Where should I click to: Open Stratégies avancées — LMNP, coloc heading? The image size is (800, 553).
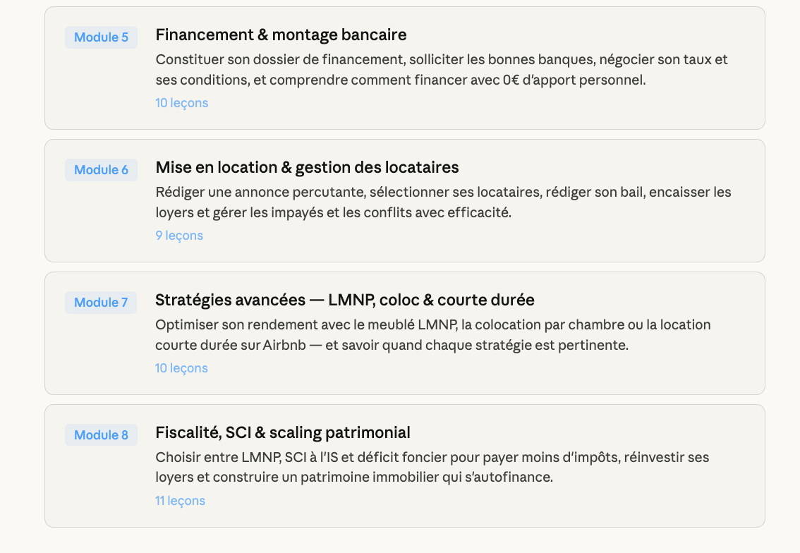tap(344, 300)
